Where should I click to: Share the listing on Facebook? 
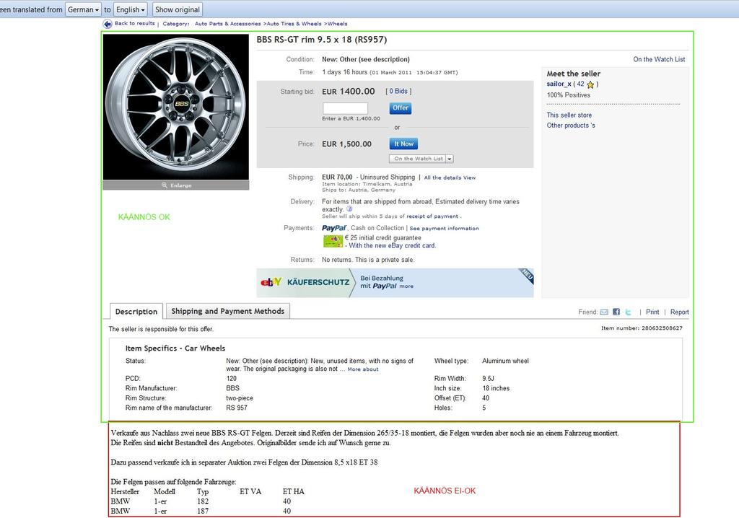(x=616, y=312)
